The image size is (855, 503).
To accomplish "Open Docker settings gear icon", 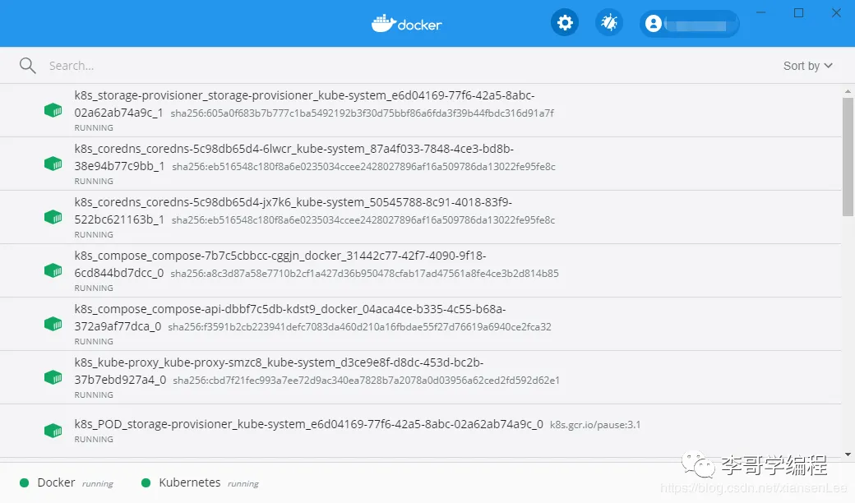I will pyautogui.click(x=564, y=23).
